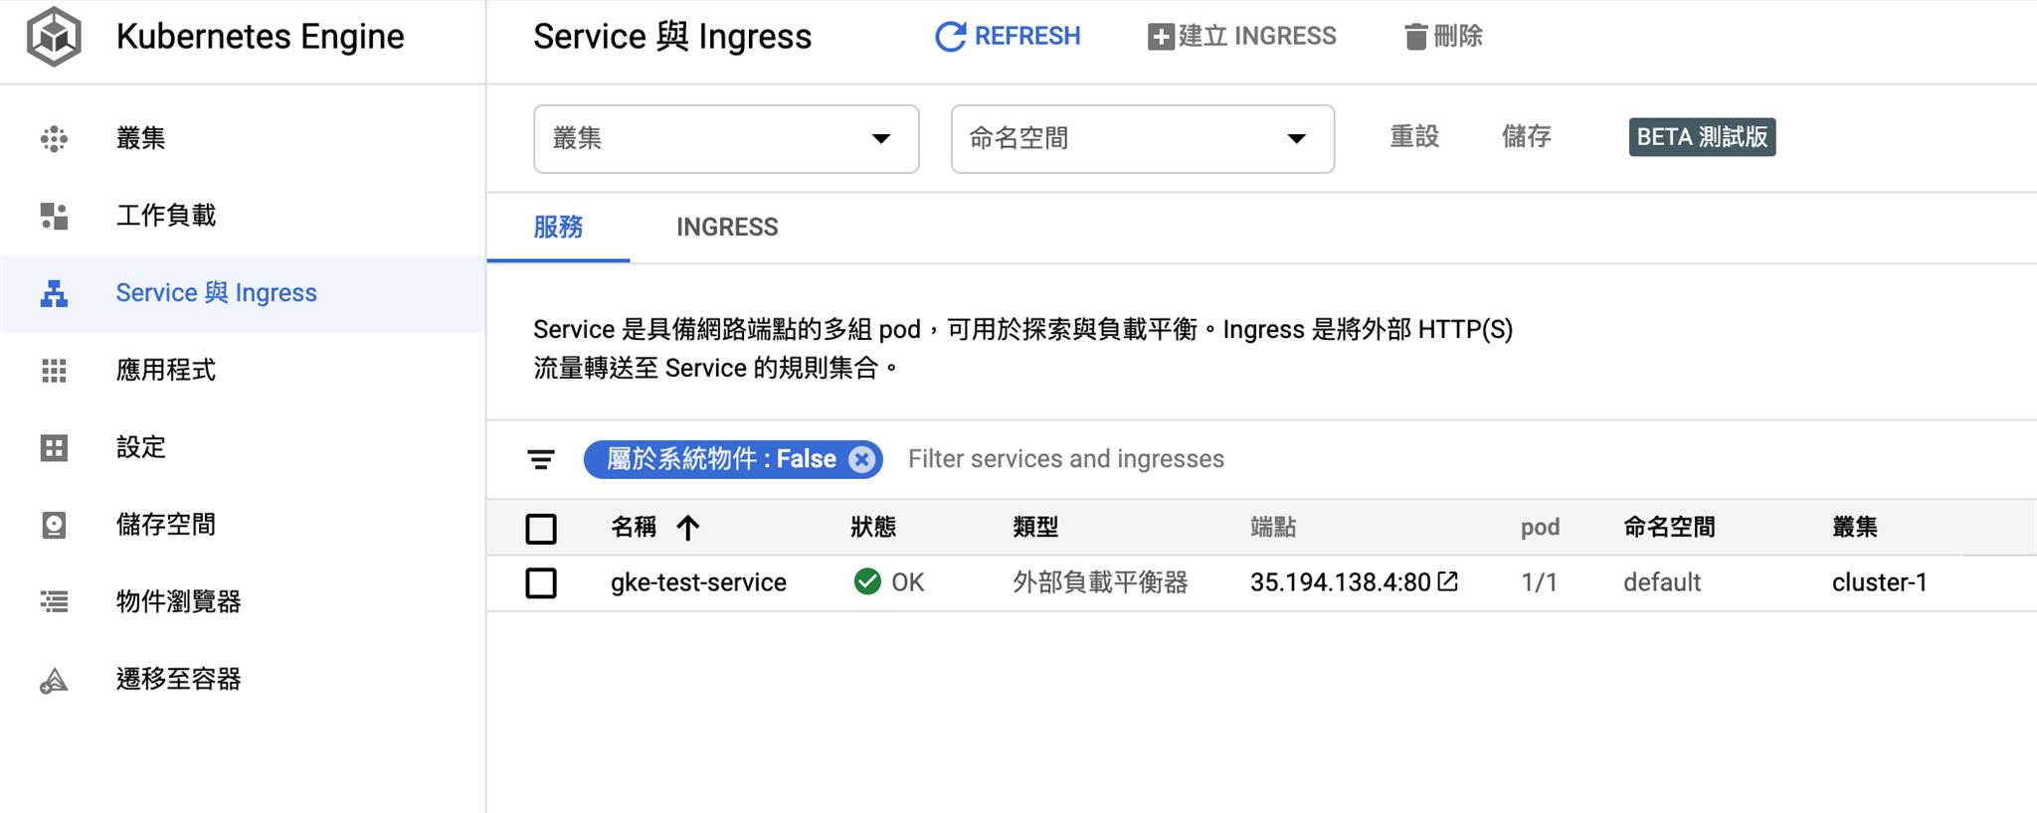Click the 重設 reset button

click(1414, 137)
